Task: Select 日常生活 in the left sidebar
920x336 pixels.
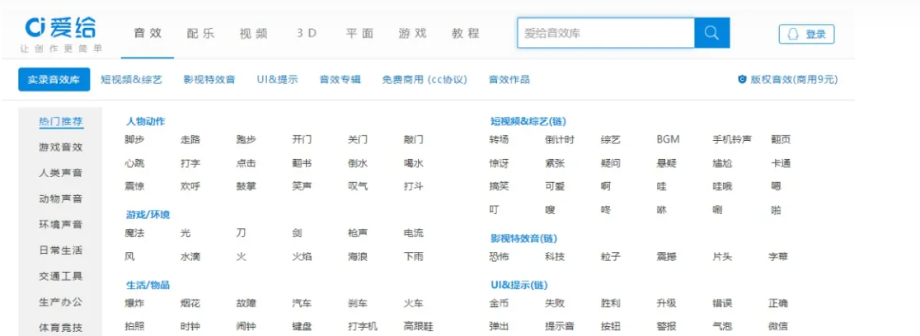Action: coord(61,250)
